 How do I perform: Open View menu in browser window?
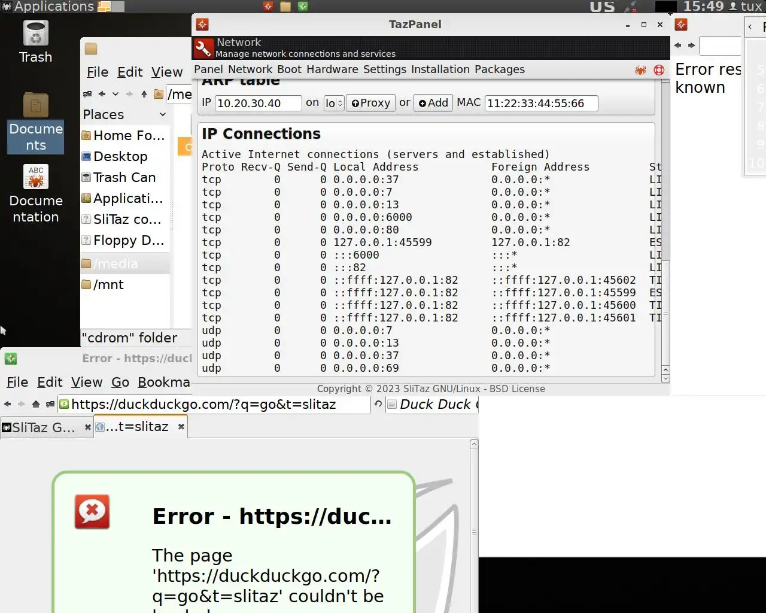(x=87, y=383)
